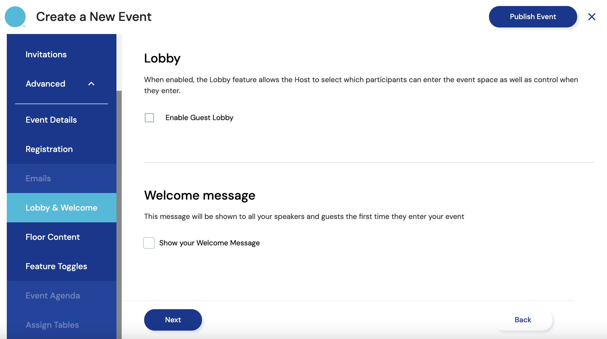Close the event creation dialog with X
Viewport: 607px width, 339px height.
[592, 17]
